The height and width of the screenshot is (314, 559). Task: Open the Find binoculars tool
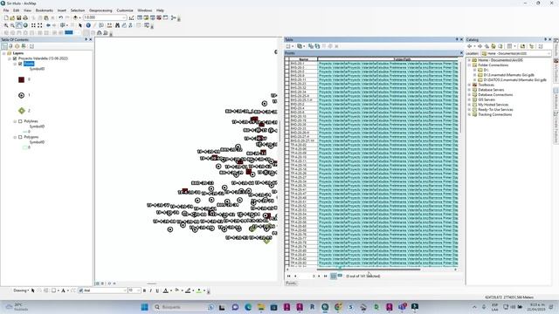point(117,25)
